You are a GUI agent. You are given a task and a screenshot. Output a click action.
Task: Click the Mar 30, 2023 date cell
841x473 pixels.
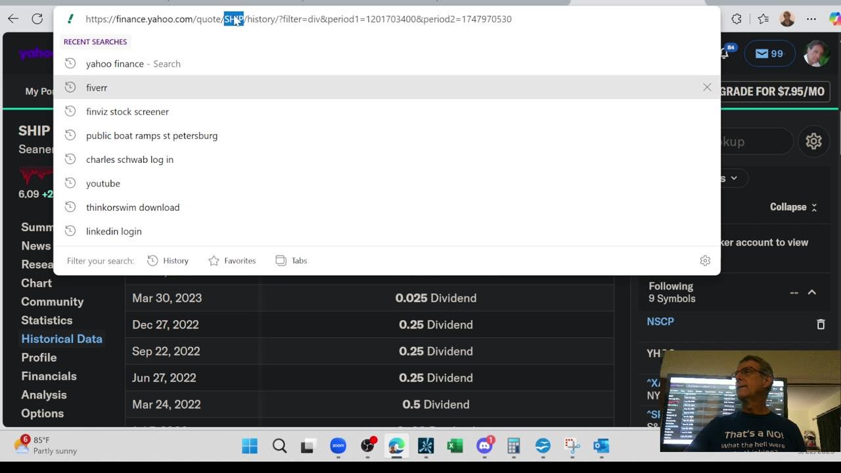tap(167, 298)
